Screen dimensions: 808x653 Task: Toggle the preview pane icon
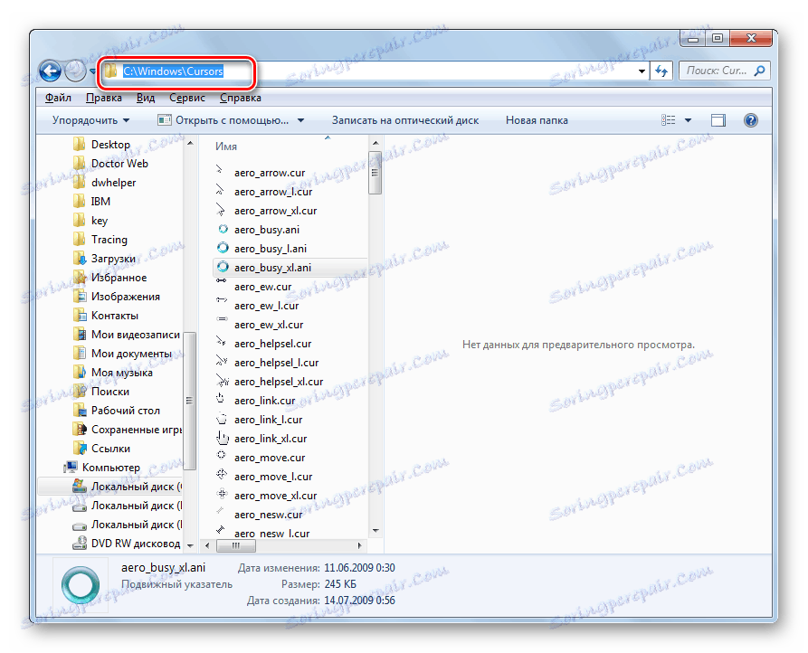718,120
